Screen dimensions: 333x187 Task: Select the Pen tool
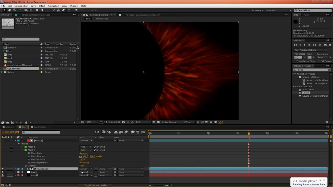click(42, 10)
